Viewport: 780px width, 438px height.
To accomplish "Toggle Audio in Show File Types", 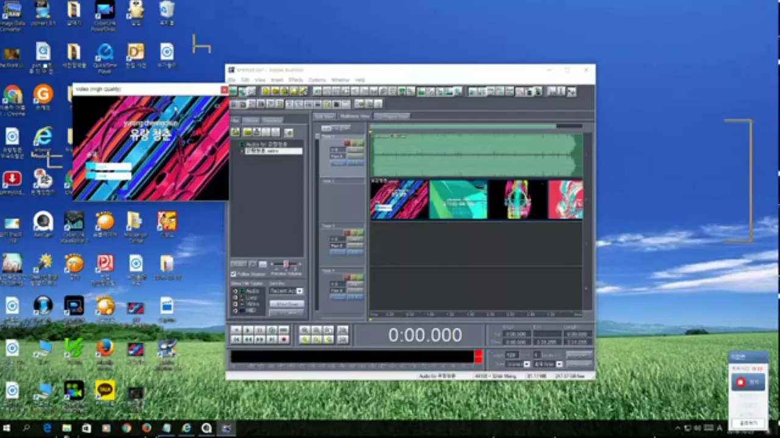I will 235,291.
